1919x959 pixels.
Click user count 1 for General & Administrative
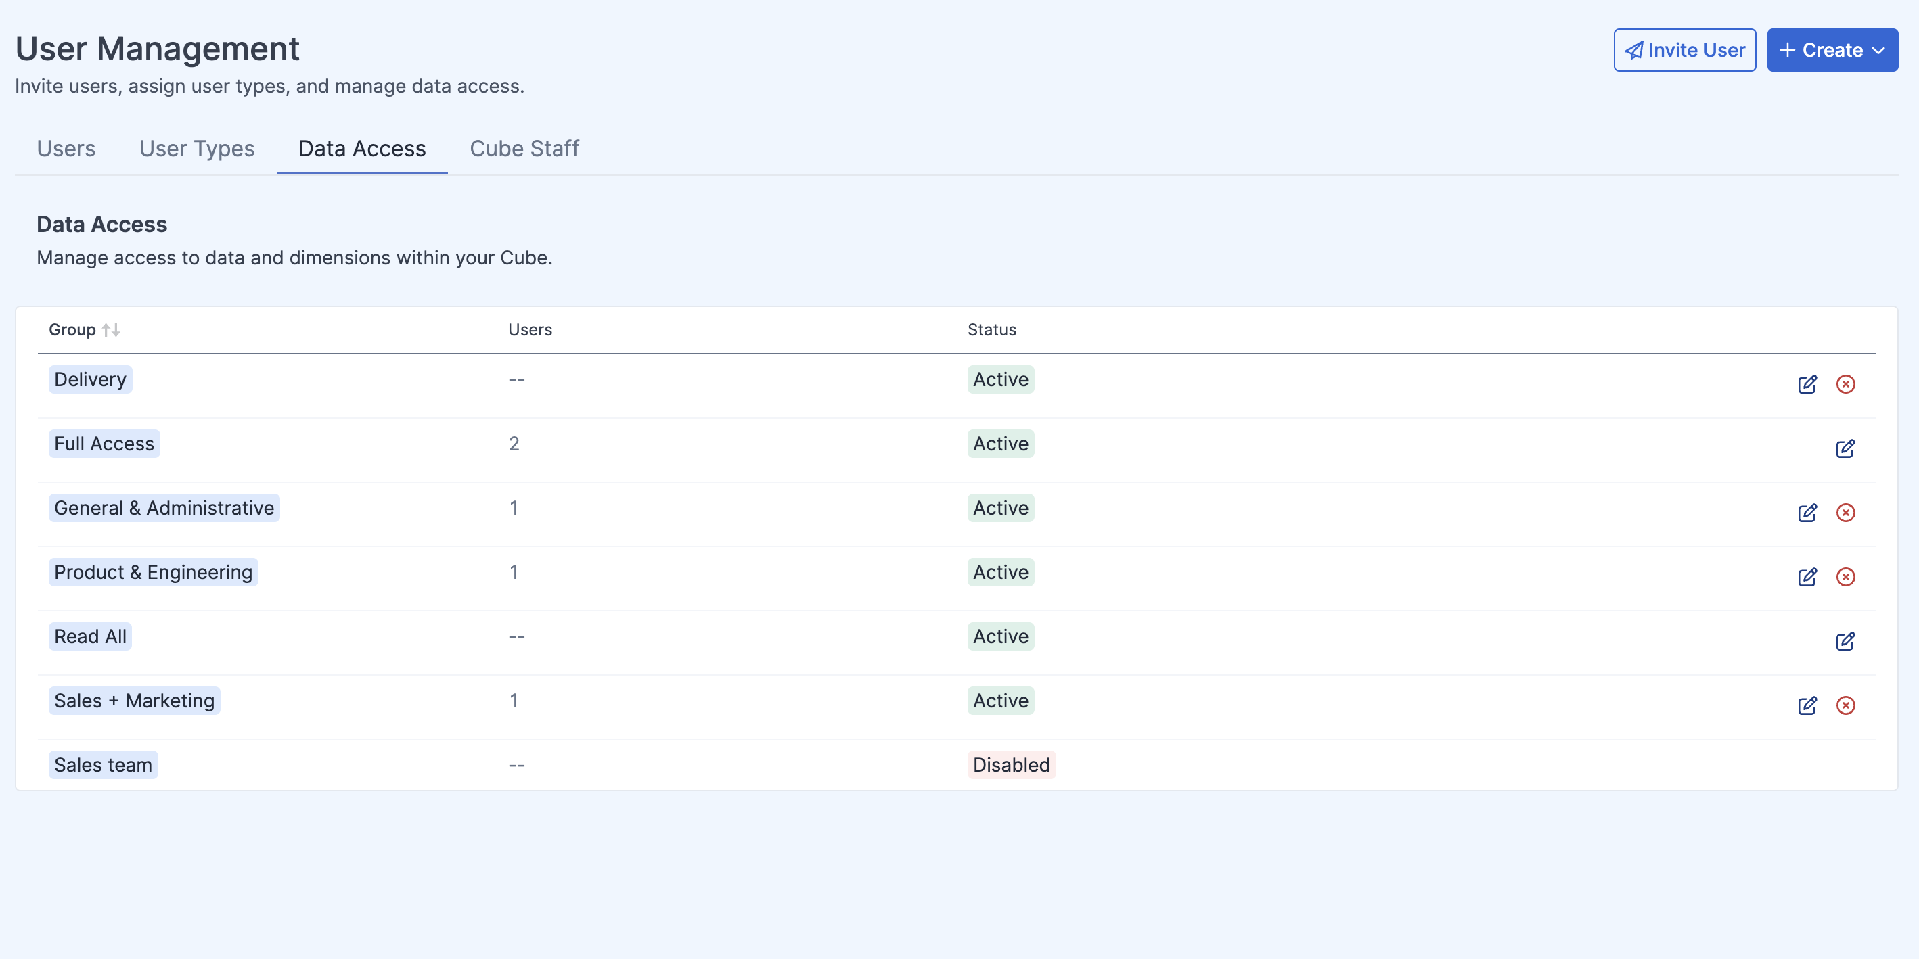click(x=514, y=508)
